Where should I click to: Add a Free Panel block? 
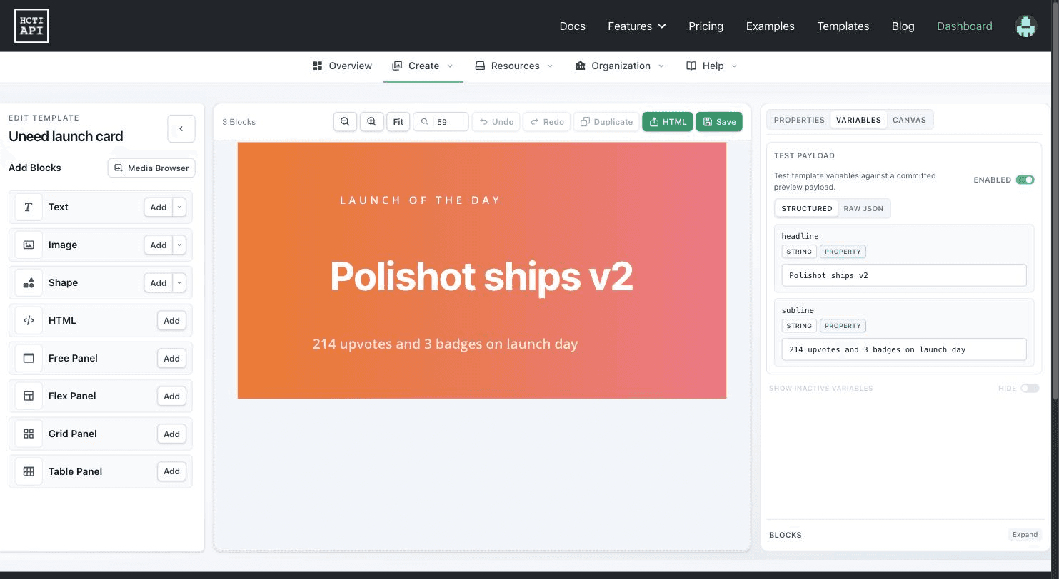pyautogui.click(x=171, y=358)
